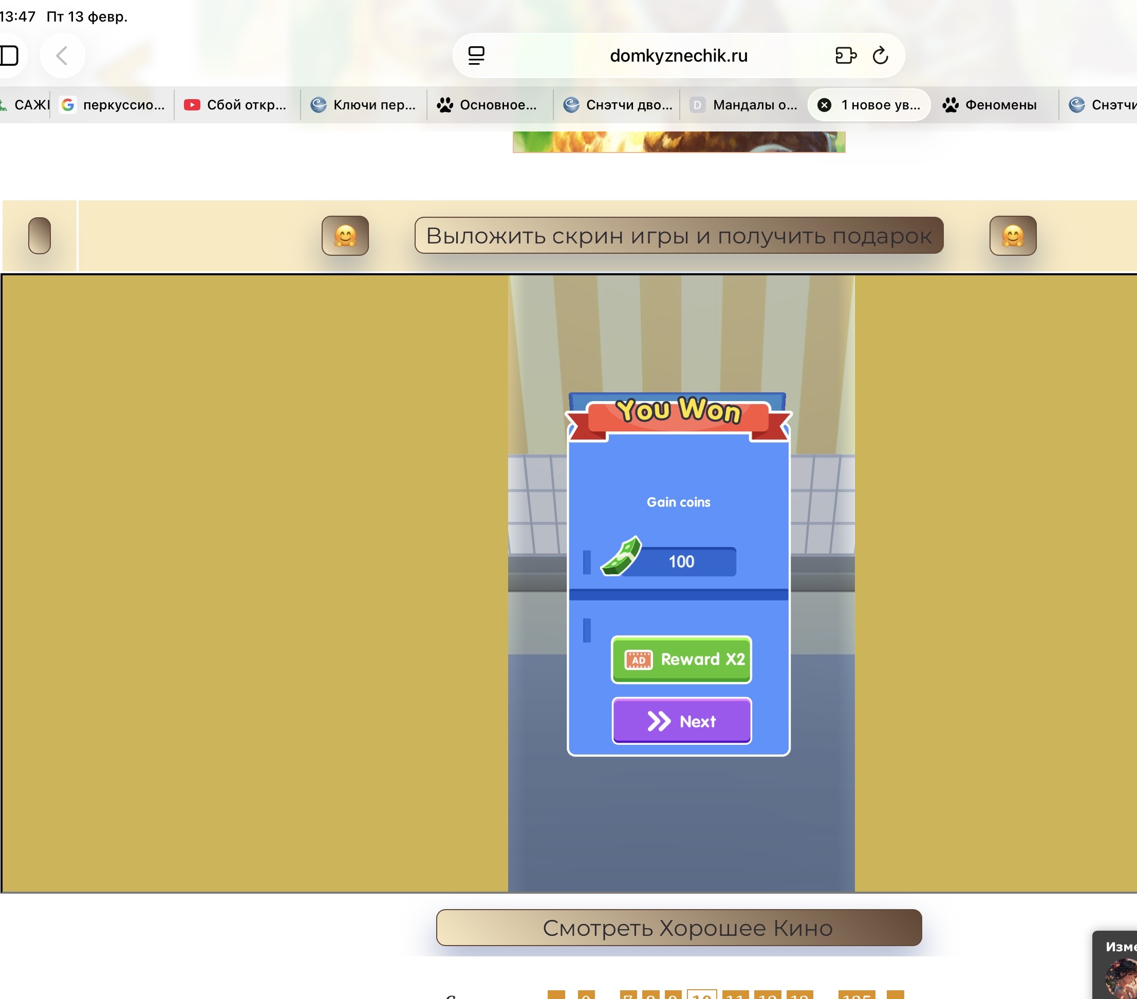Click 'Выложить скрин игры и получить подарок'
Image resolution: width=1137 pixels, height=999 pixels.
[679, 236]
